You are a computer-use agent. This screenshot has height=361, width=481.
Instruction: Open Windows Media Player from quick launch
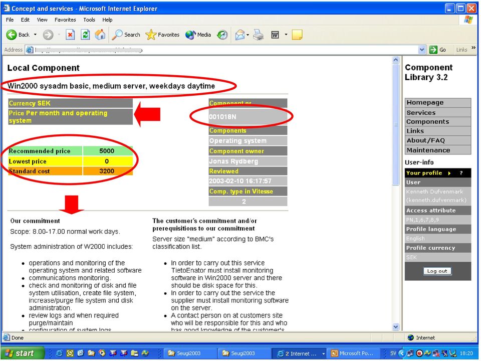pyautogui.click(x=102, y=353)
